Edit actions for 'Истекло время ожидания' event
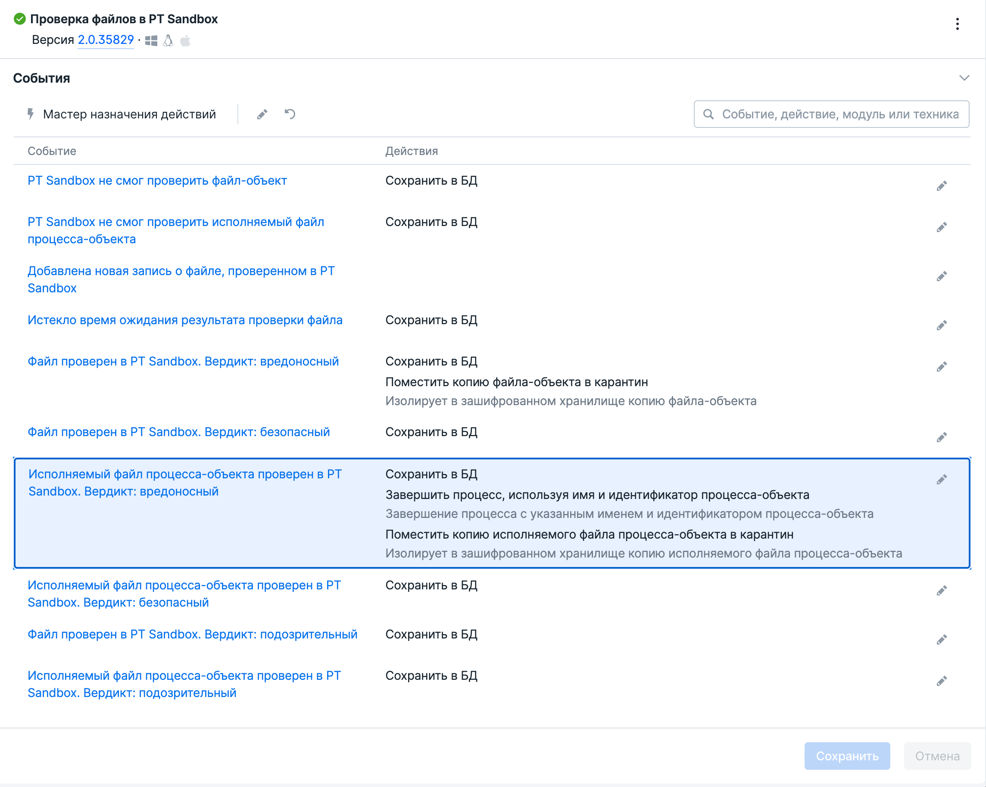Screen dimensions: 986x787 [x=941, y=325]
